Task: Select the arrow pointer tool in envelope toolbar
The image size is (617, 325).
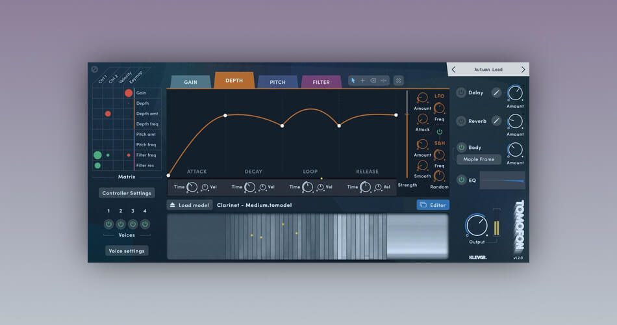Action: point(353,81)
